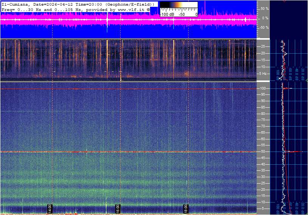Click the 18:00 time marker label
This screenshot has height=215, width=308.
click(x=186, y=209)
